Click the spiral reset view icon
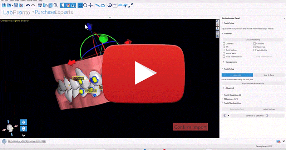 (109, 5)
